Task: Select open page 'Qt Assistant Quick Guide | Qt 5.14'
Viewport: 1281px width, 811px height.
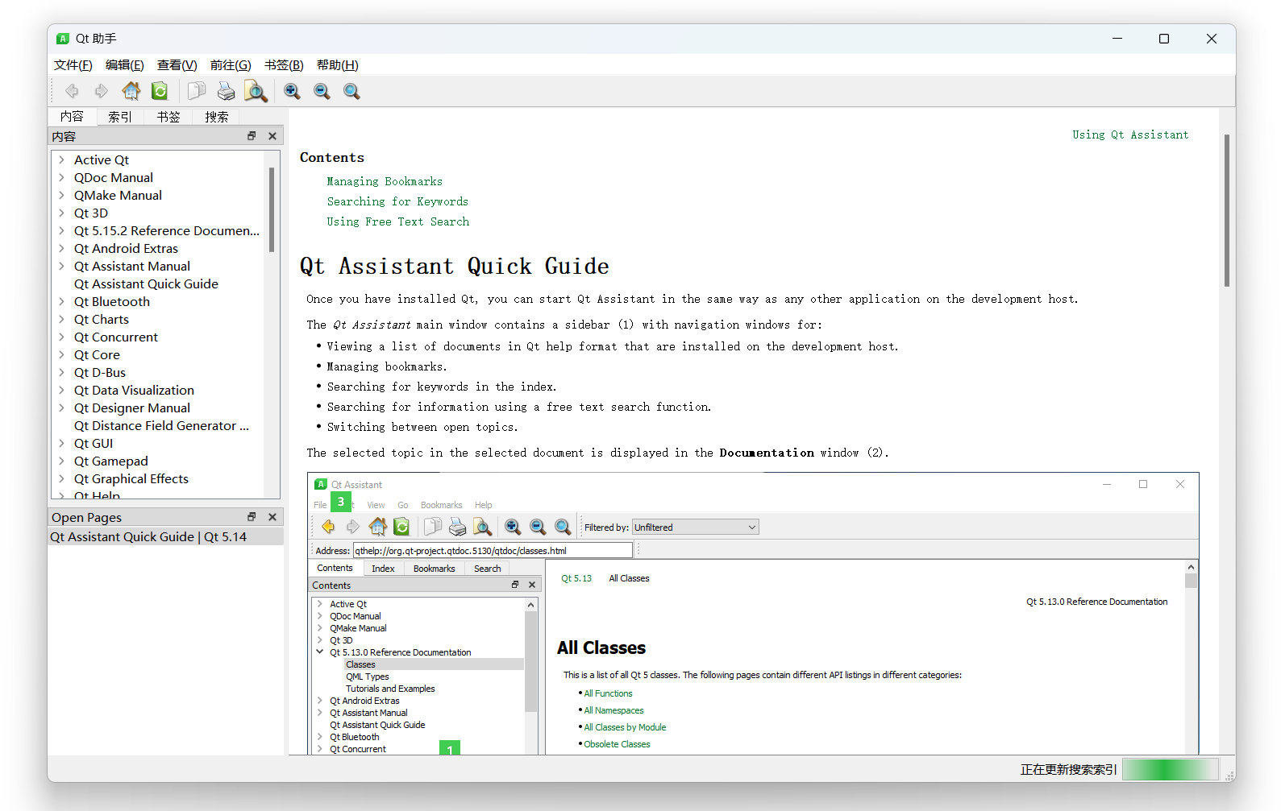Action: (x=166, y=536)
